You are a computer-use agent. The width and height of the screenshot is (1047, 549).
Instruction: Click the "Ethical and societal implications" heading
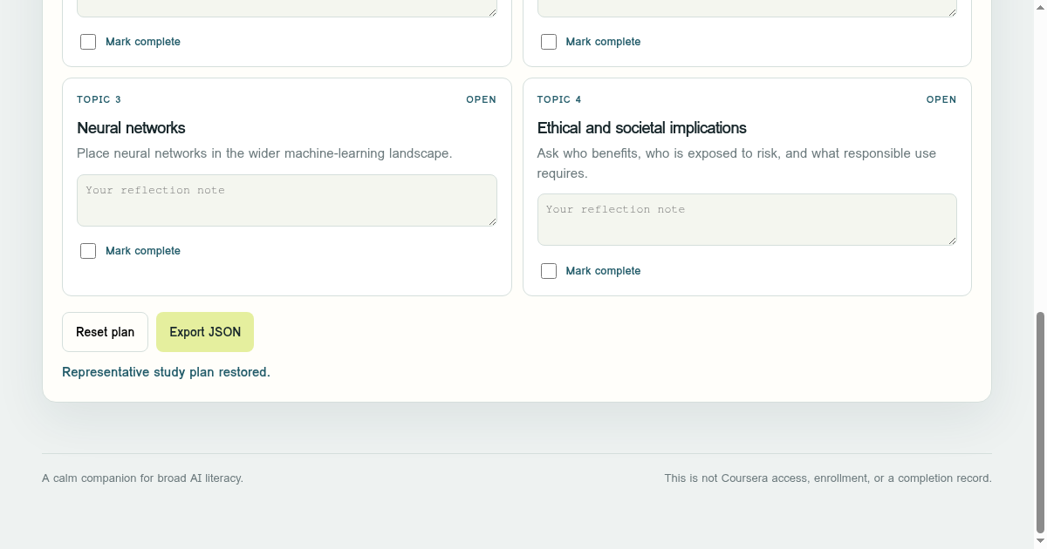click(x=642, y=128)
